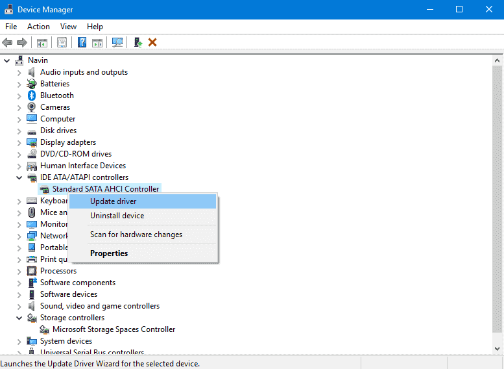
Task: Expand the Bluetooth chevron
Action: [19, 96]
